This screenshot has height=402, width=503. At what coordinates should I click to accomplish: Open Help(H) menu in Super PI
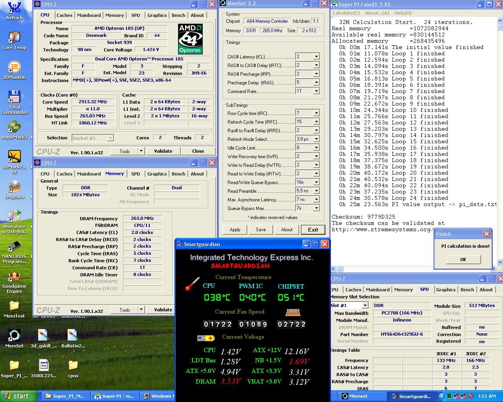click(403, 13)
